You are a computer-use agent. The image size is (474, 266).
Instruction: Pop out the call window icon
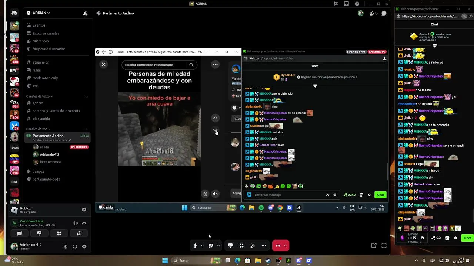coord(374,245)
